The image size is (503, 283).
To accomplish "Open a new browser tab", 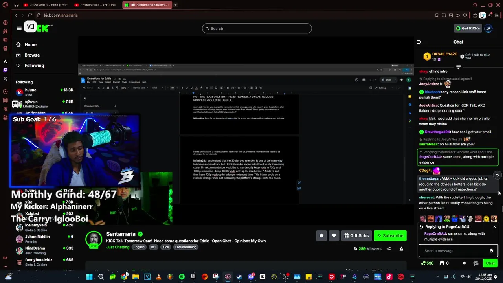I will 175,5.
